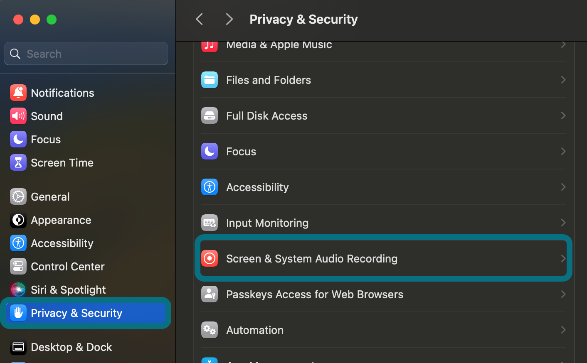Expand Passkeys Access for Web Browsers chevron

(x=563, y=294)
